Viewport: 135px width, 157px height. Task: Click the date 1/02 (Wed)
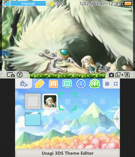(92, 4)
